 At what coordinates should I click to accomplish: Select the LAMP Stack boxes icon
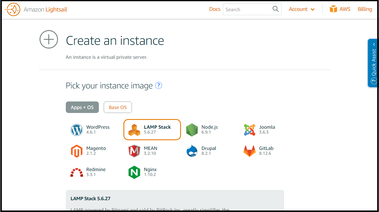(x=134, y=130)
